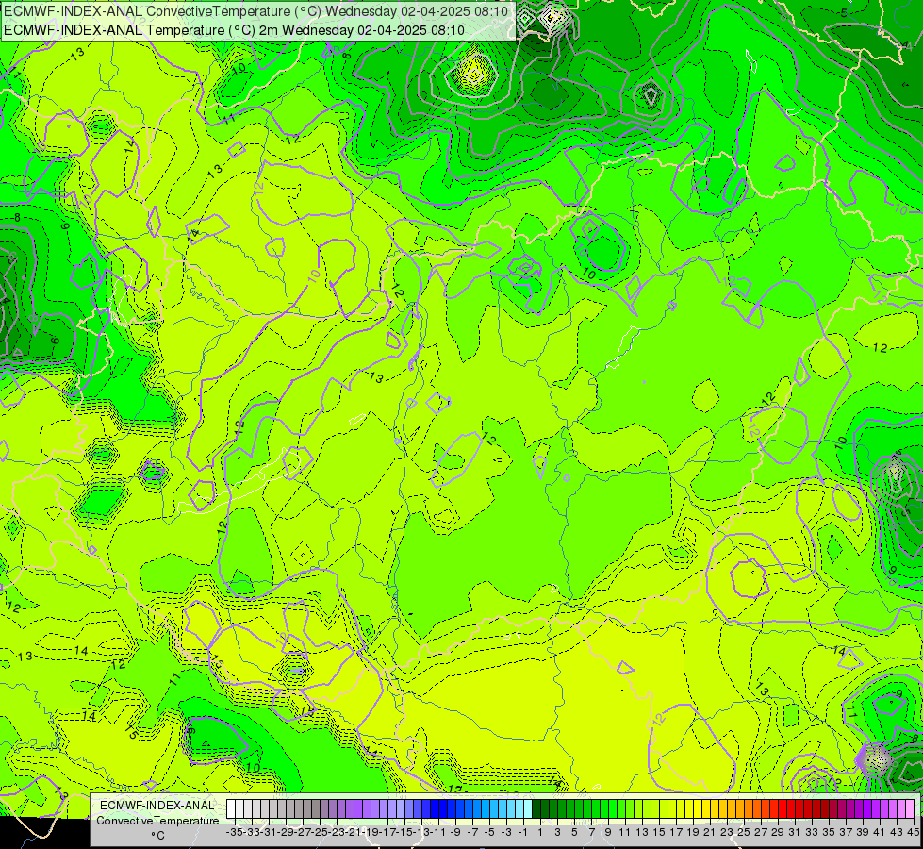Click legend scale value 37
The image size is (923, 849).
point(846,832)
